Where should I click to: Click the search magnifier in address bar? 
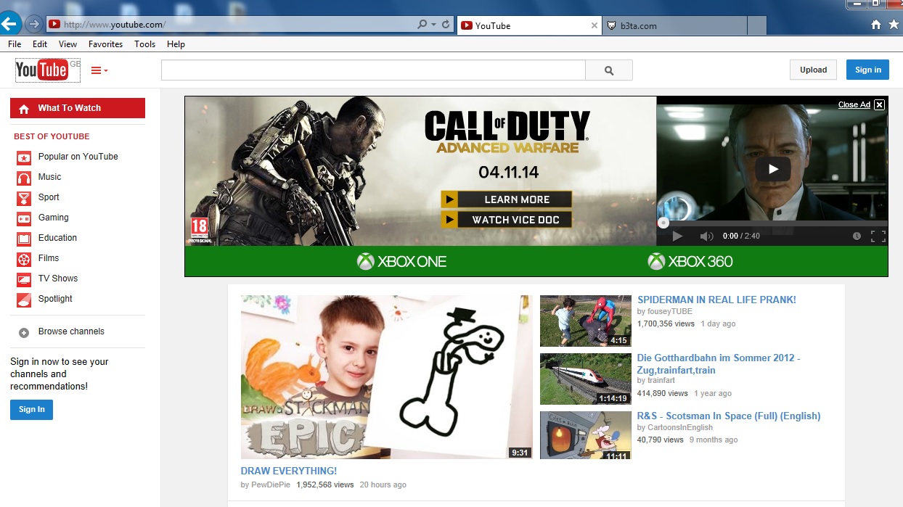[x=422, y=25]
